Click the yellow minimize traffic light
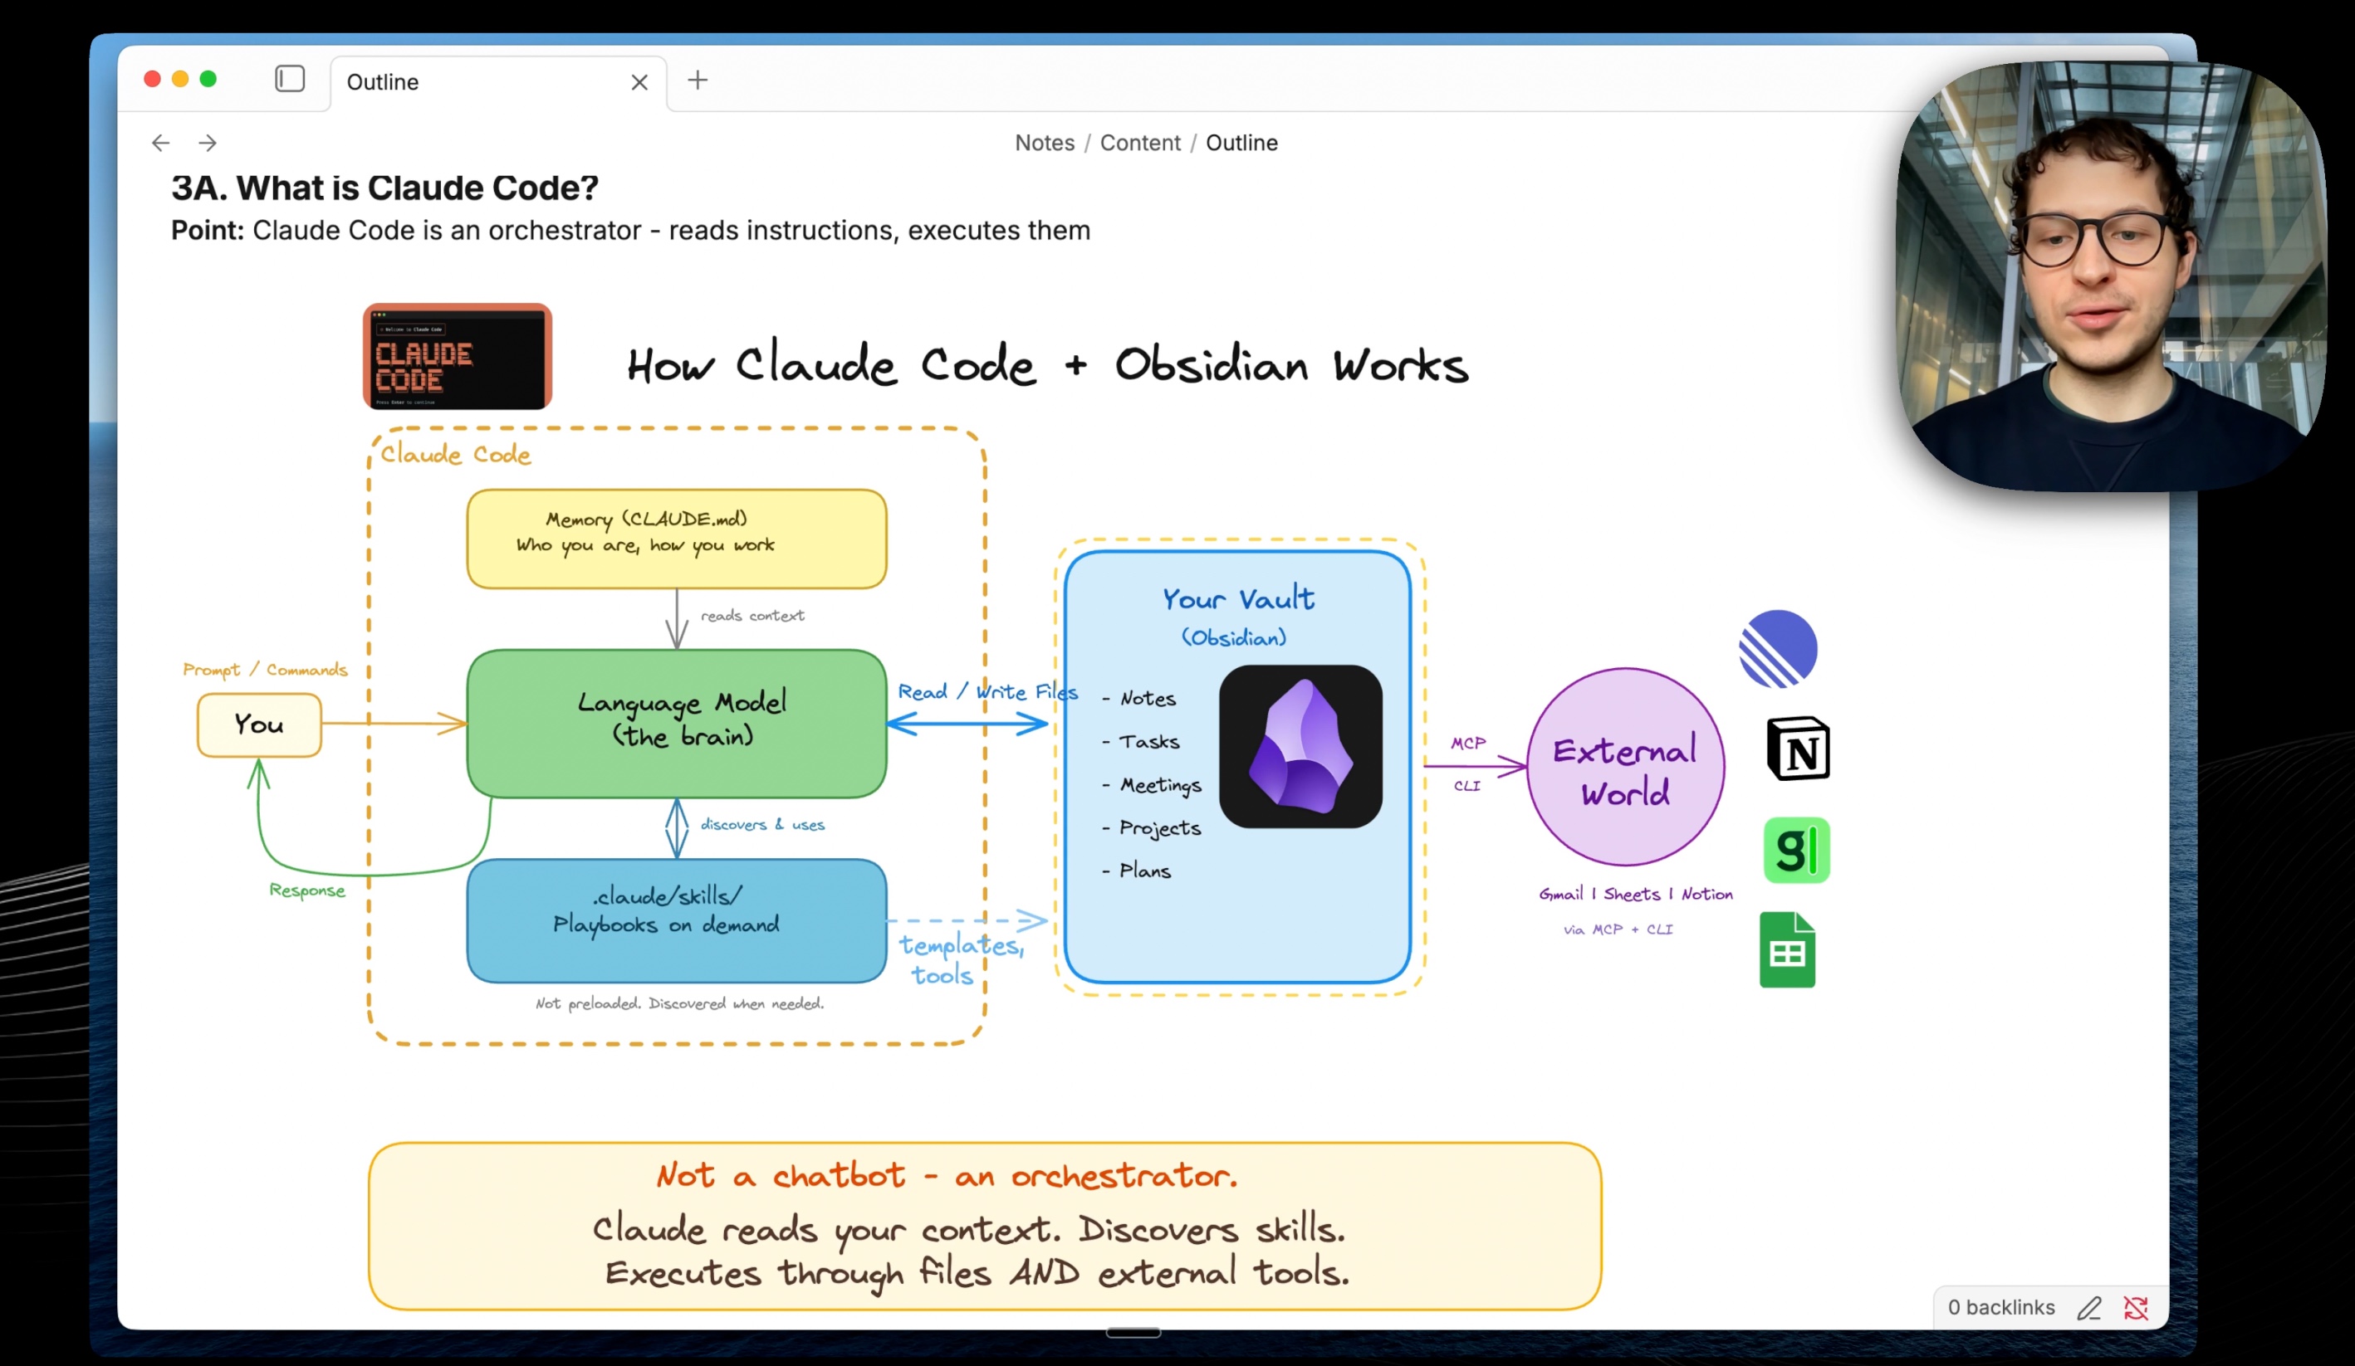Screen dimensions: 2355x1366 point(179,79)
